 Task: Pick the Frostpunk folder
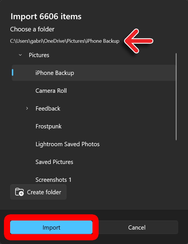point(48,126)
